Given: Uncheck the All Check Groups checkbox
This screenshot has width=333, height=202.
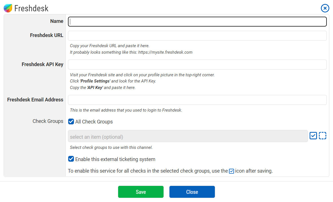Looking at the screenshot, I should pyautogui.click(x=71, y=122).
